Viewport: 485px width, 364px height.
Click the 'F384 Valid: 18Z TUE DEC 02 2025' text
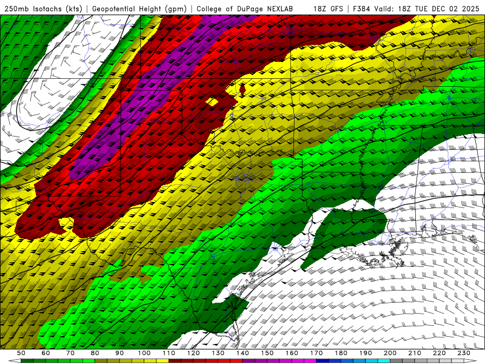coord(416,8)
